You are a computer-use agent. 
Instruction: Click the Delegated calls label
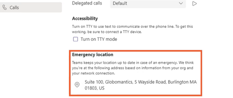[x=87, y=3]
